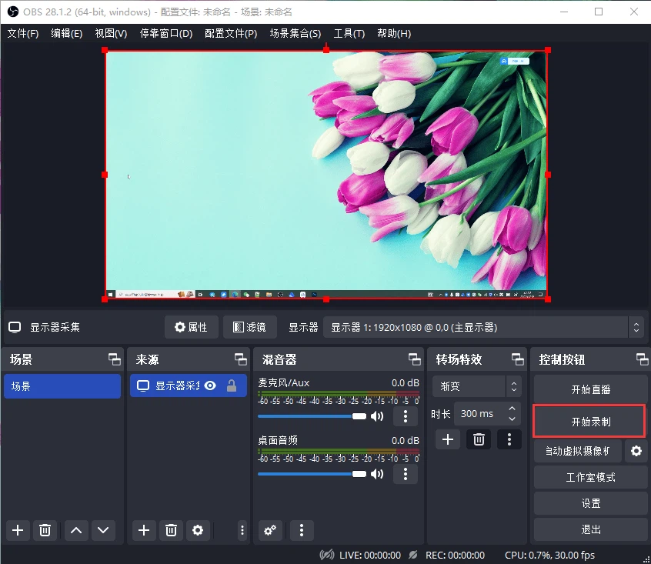Open the 显示器 selection dropdown
651x564 pixels.
tap(484, 328)
